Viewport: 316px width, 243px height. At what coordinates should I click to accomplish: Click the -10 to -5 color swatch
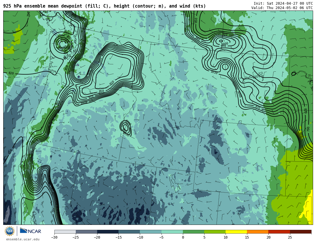click(x=151, y=232)
